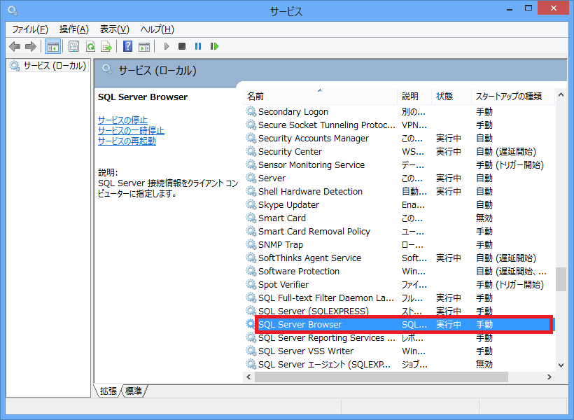Screen dimensions: 574x420
Task: Toggle the show/hide console tree icon
Action: (52, 46)
